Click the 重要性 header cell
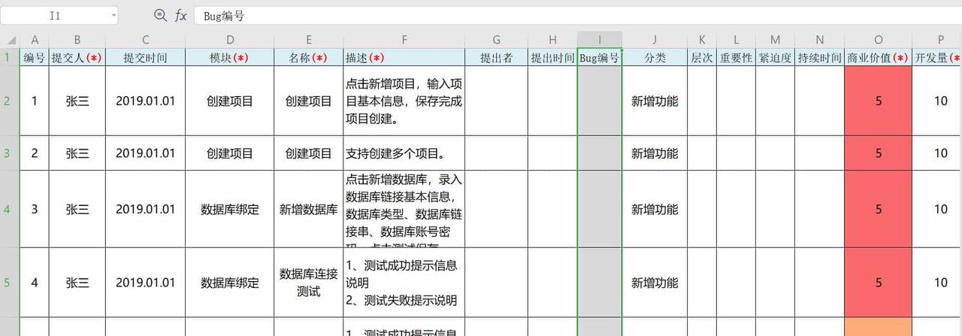The image size is (962, 336). [736, 57]
